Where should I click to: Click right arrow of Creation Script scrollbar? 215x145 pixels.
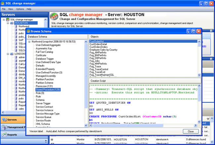click(x=195, y=126)
